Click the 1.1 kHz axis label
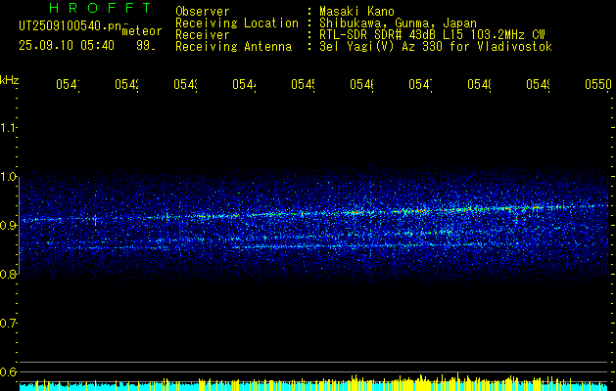This screenshot has width=616, height=391. tap(8, 127)
